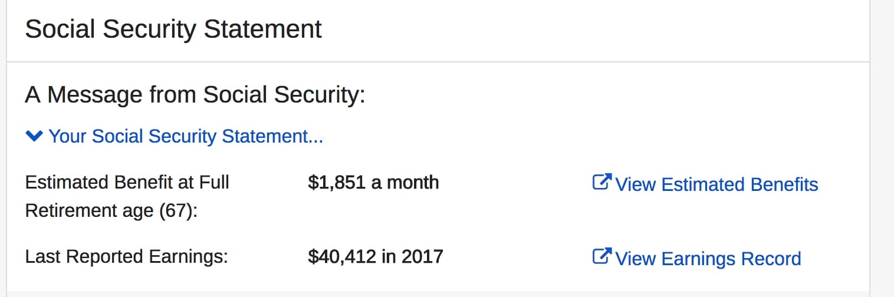This screenshot has width=894, height=297.
Task: Open the View Earnings Record link
Action: coord(708,259)
